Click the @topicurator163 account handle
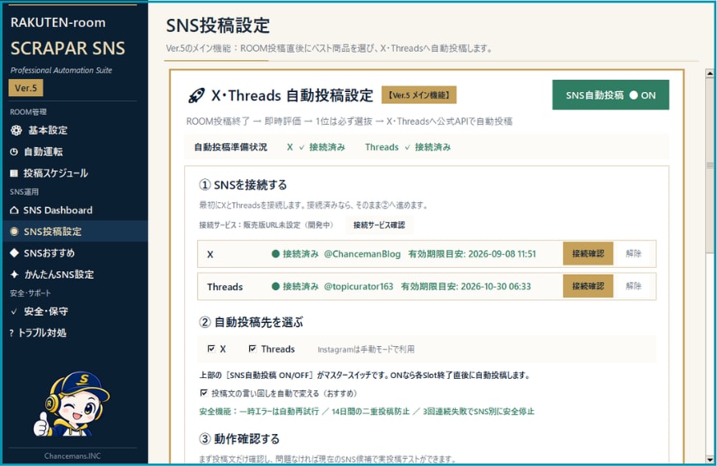The height and width of the screenshot is (466, 717). click(358, 287)
